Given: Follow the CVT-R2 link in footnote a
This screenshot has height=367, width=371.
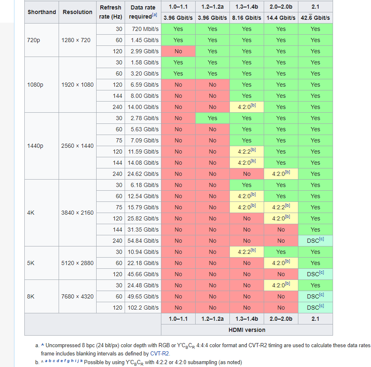Looking at the screenshot, I should (159, 353).
